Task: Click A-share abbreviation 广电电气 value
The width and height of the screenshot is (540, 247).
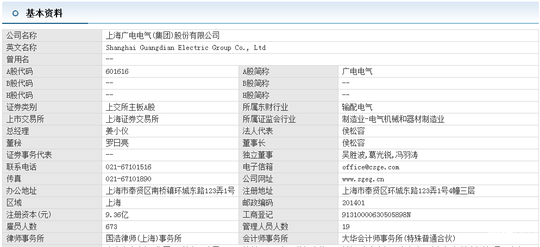Action: (x=357, y=72)
